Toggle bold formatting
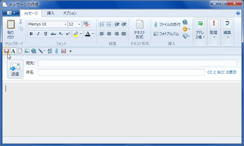244x146 pixels. tap(31, 34)
